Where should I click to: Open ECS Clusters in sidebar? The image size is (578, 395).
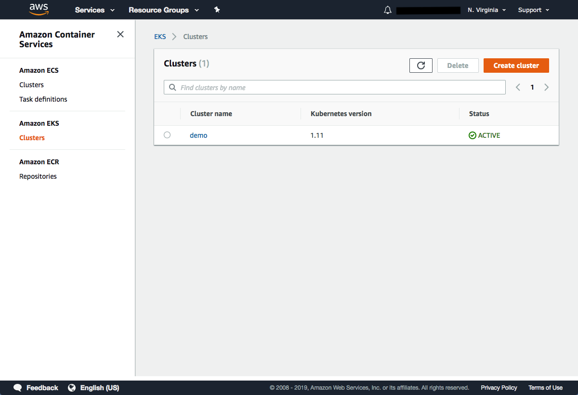pos(31,85)
